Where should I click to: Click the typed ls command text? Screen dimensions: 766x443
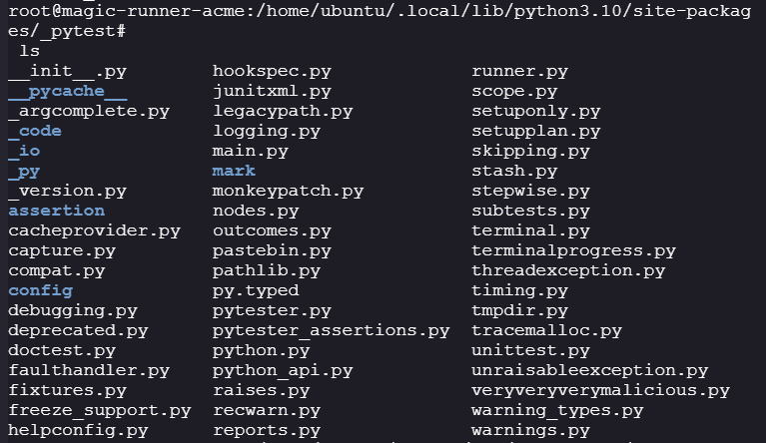click(x=30, y=49)
